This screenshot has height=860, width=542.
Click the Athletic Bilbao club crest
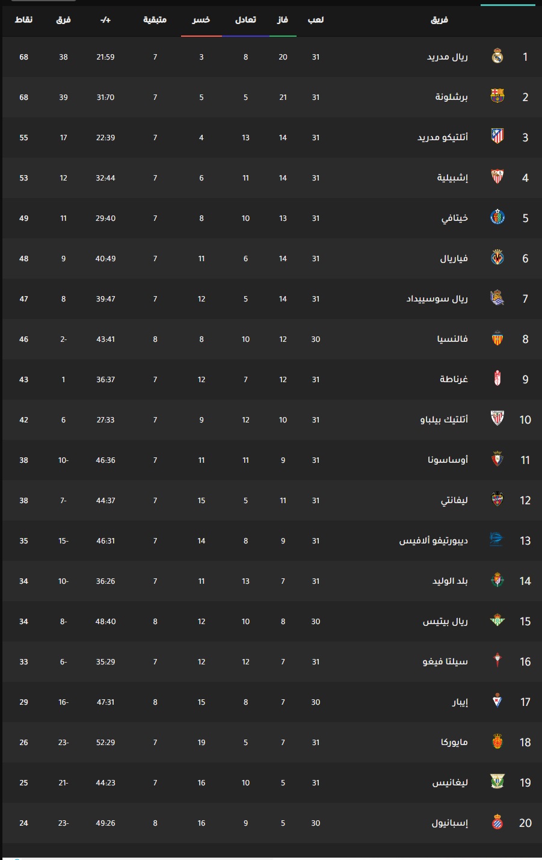coord(497,419)
